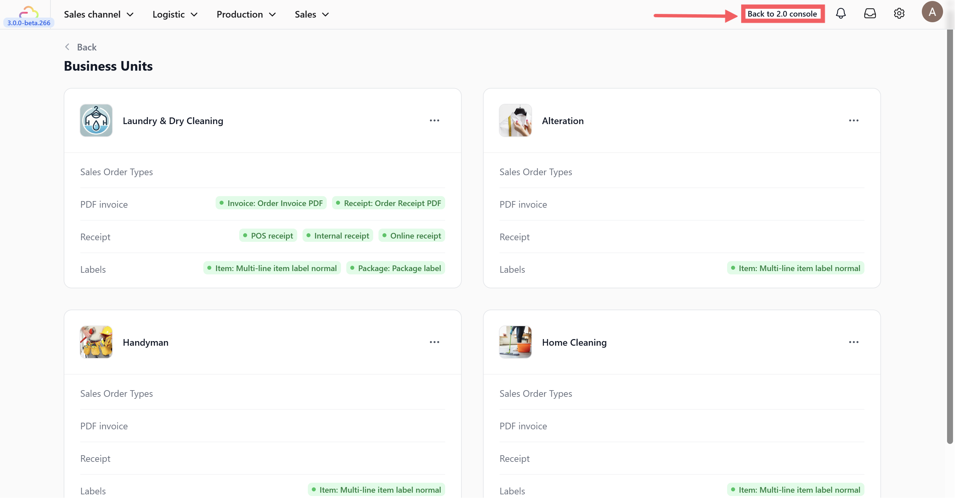Click Back to 2.0 console button

(782, 14)
